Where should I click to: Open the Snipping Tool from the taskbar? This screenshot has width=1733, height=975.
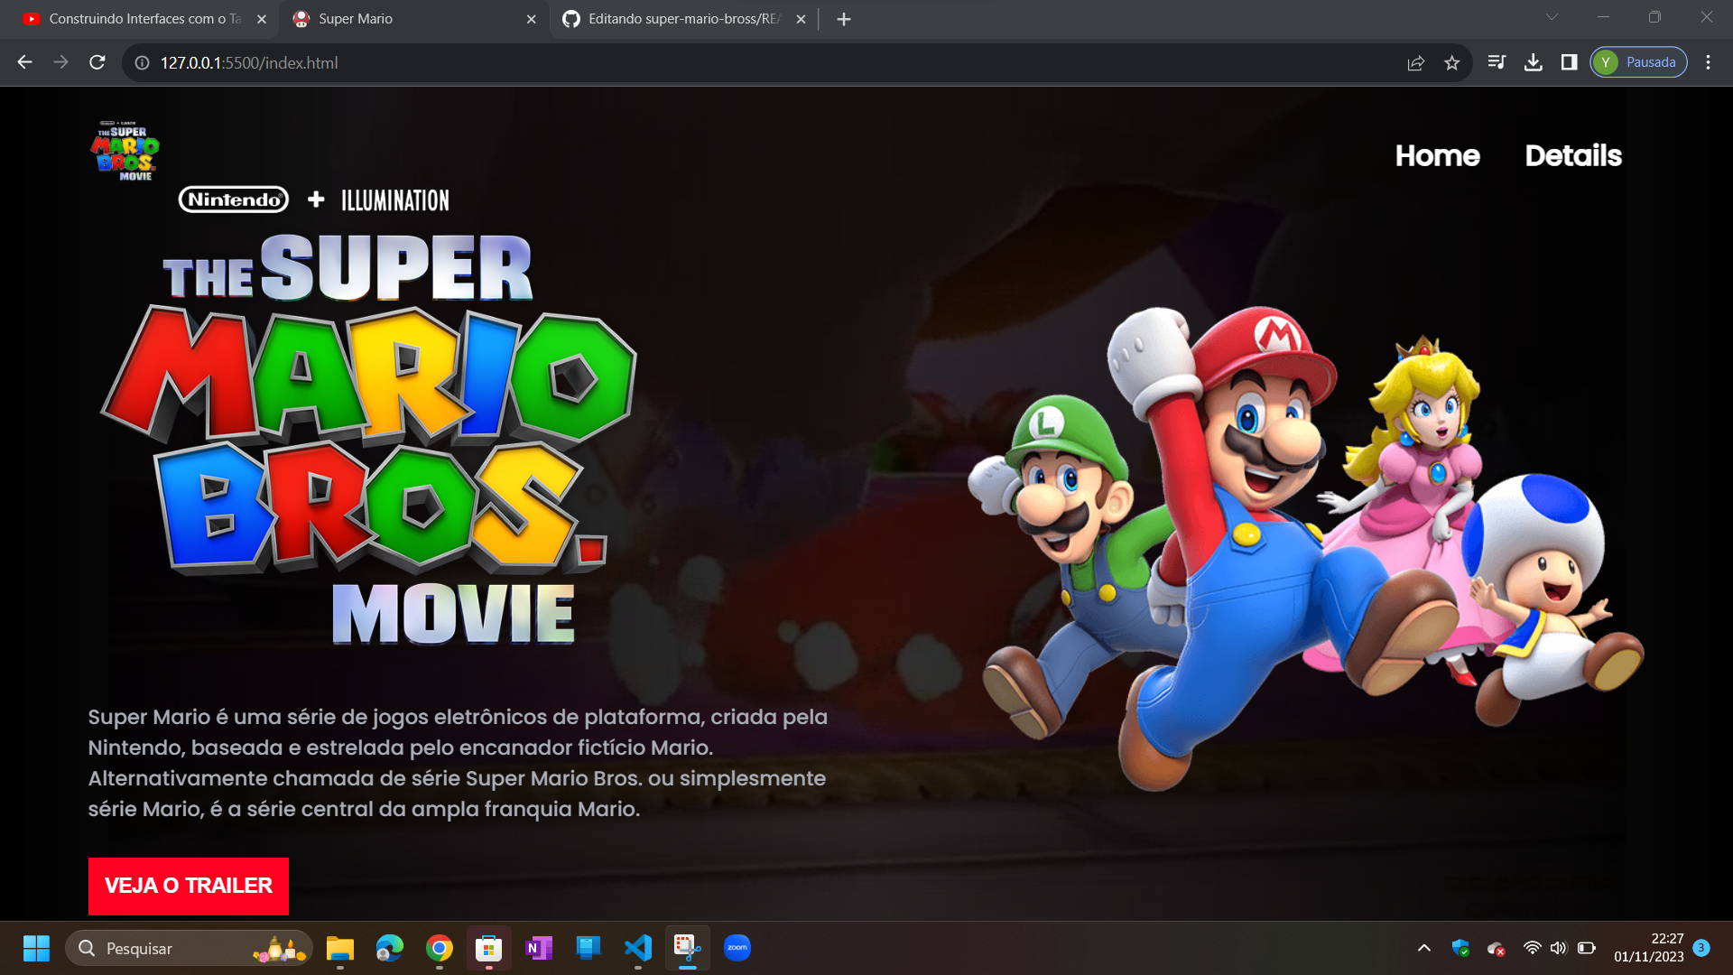pyautogui.click(x=688, y=949)
